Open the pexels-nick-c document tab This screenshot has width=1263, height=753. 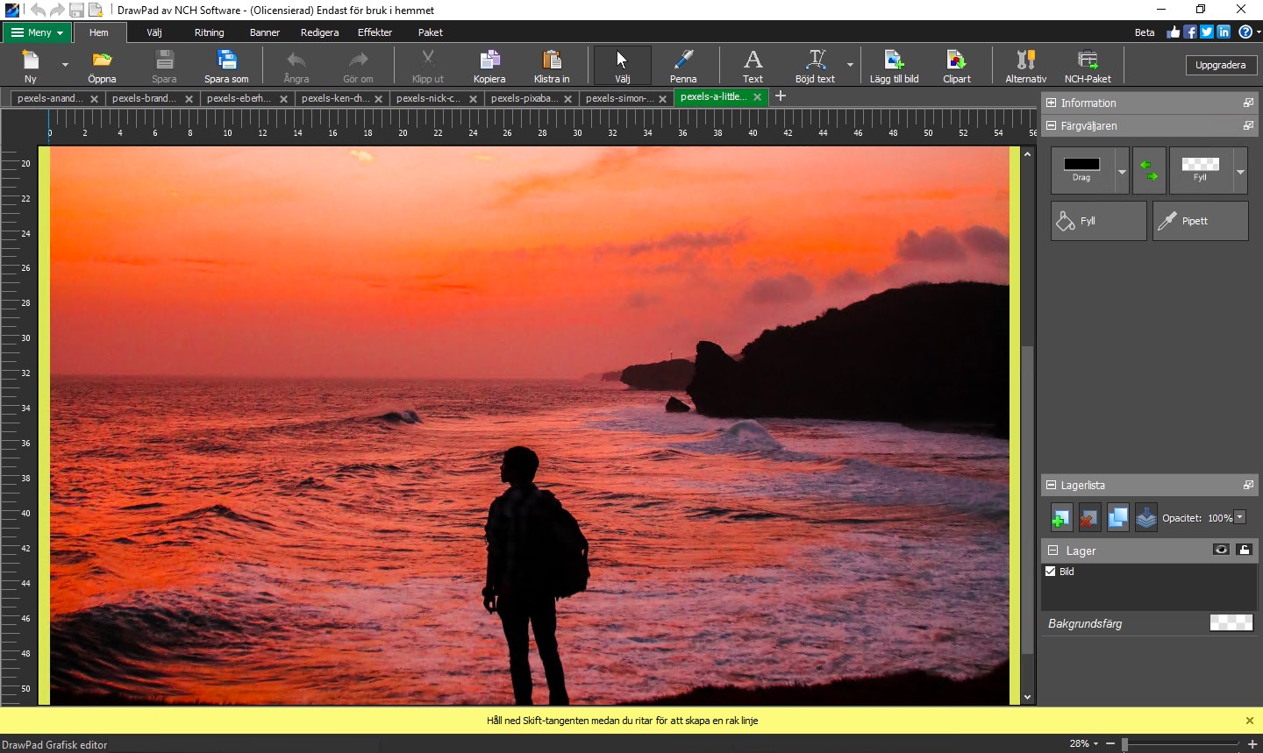[428, 98]
